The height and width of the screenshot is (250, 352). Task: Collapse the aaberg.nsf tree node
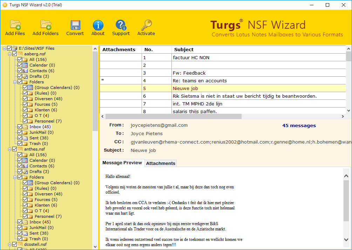[10, 54]
